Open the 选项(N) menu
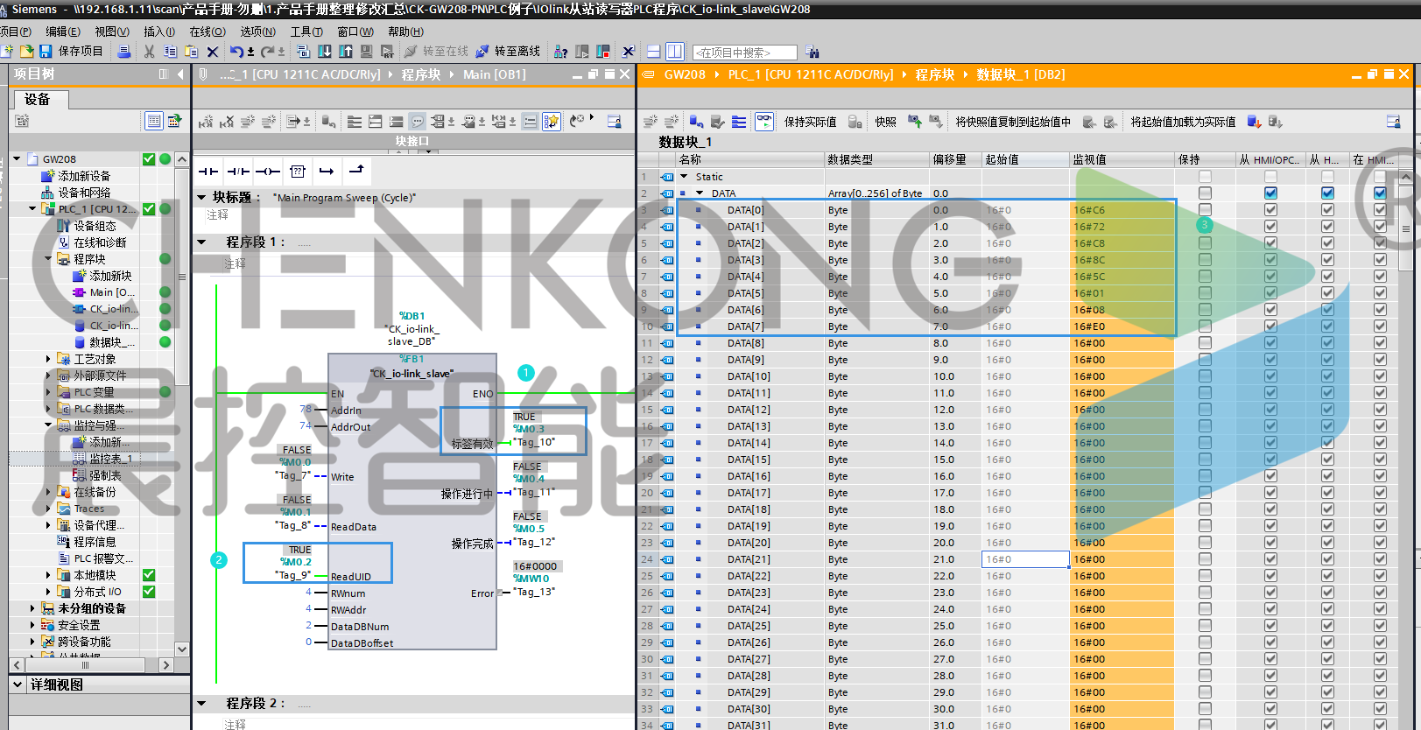This screenshot has height=730, width=1421. 257,32
